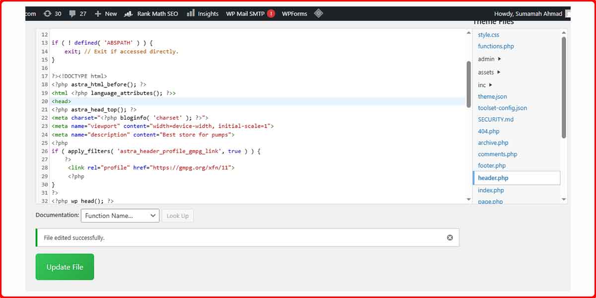Open the updates icon showing 30
596x298 pixels.
pyautogui.click(x=48, y=13)
